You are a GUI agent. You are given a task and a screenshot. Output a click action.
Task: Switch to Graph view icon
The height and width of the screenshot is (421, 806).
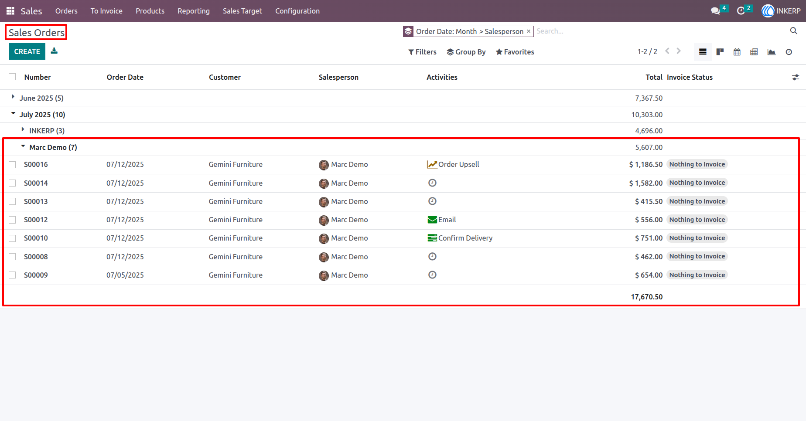(772, 52)
